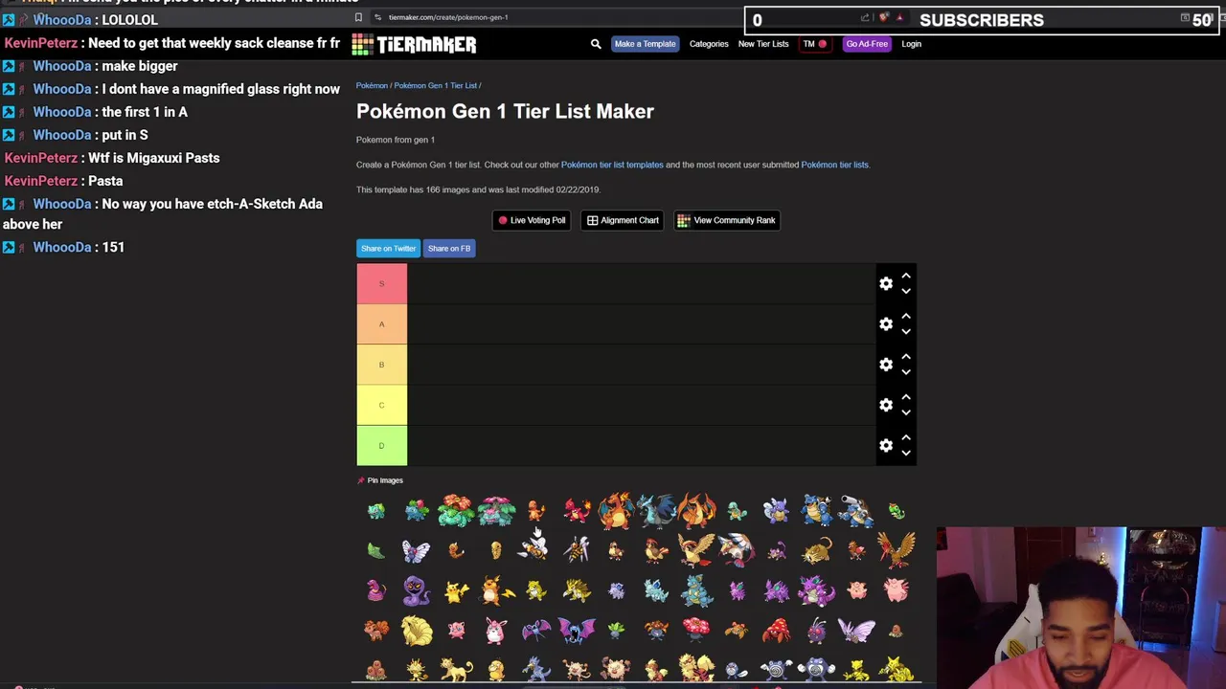Click the browser bookmark icon near the address
1226x689 pixels.
coord(358,17)
